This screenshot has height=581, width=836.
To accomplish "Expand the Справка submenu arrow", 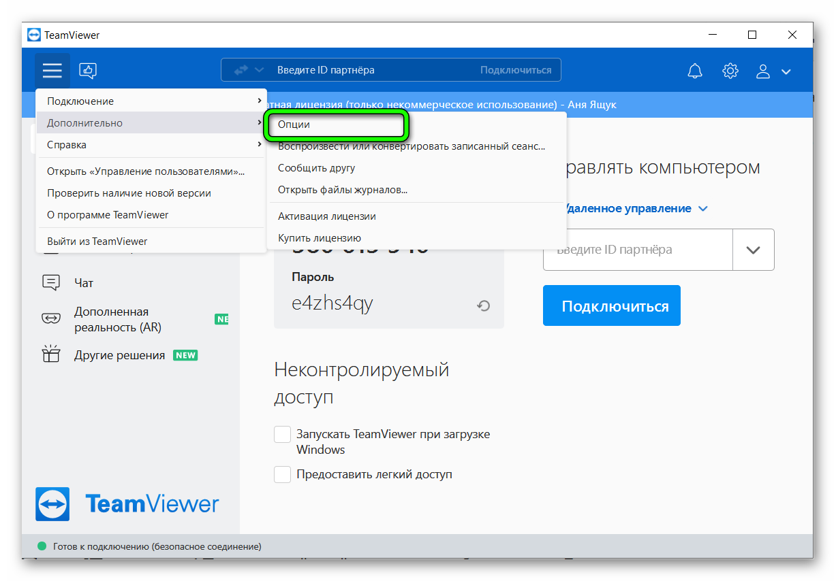I will pyautogui.click(x=260, y=144).
